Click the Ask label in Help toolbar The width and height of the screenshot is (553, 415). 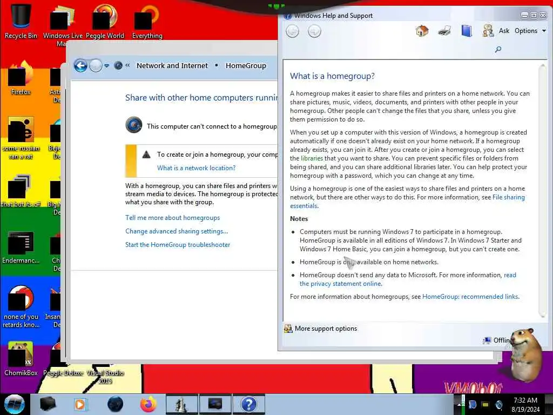(504, 31)
